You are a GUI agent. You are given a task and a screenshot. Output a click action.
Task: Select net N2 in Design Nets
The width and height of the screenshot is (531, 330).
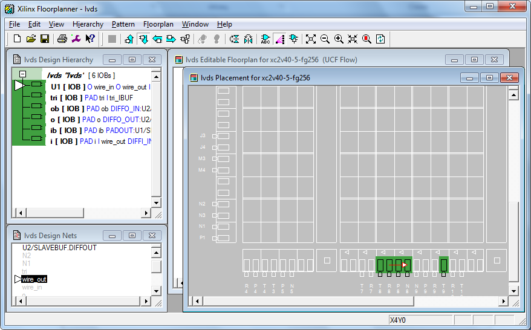click(27, 256)
